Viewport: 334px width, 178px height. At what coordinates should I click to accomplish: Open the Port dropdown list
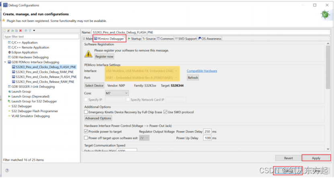(x=142, y=78)
